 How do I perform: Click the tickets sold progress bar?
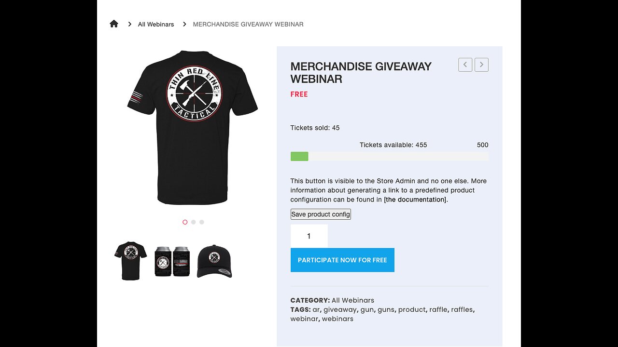click(389, 157)
